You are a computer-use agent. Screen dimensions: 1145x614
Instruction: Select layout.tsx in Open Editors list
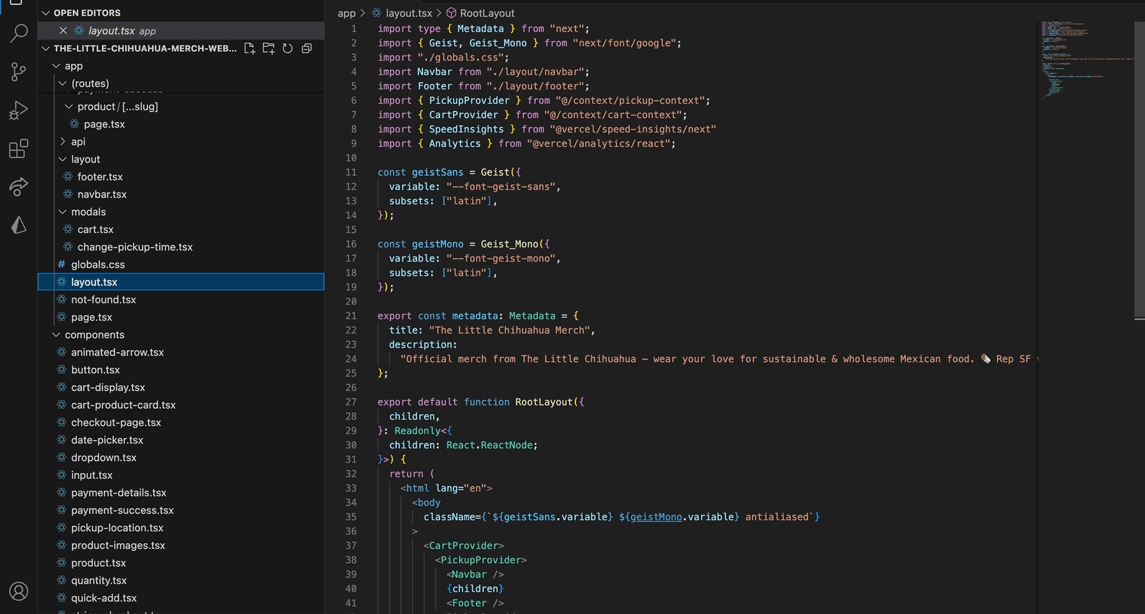tap(181, 30)
